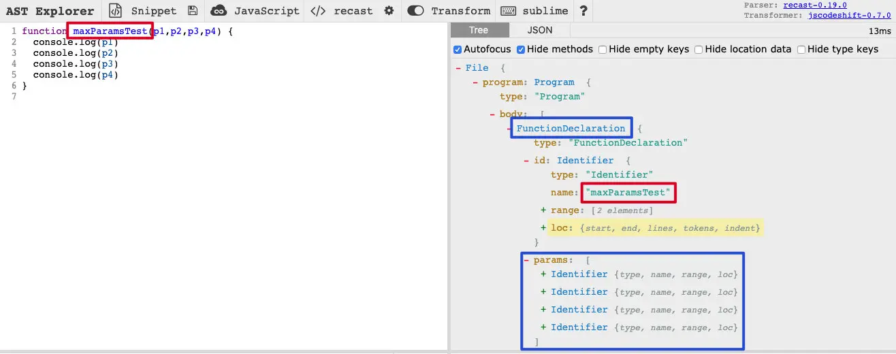The height and width of the screenshot is (354, 896).
Task: Switch to the Tree tab
Action: [x=479, y=30]
